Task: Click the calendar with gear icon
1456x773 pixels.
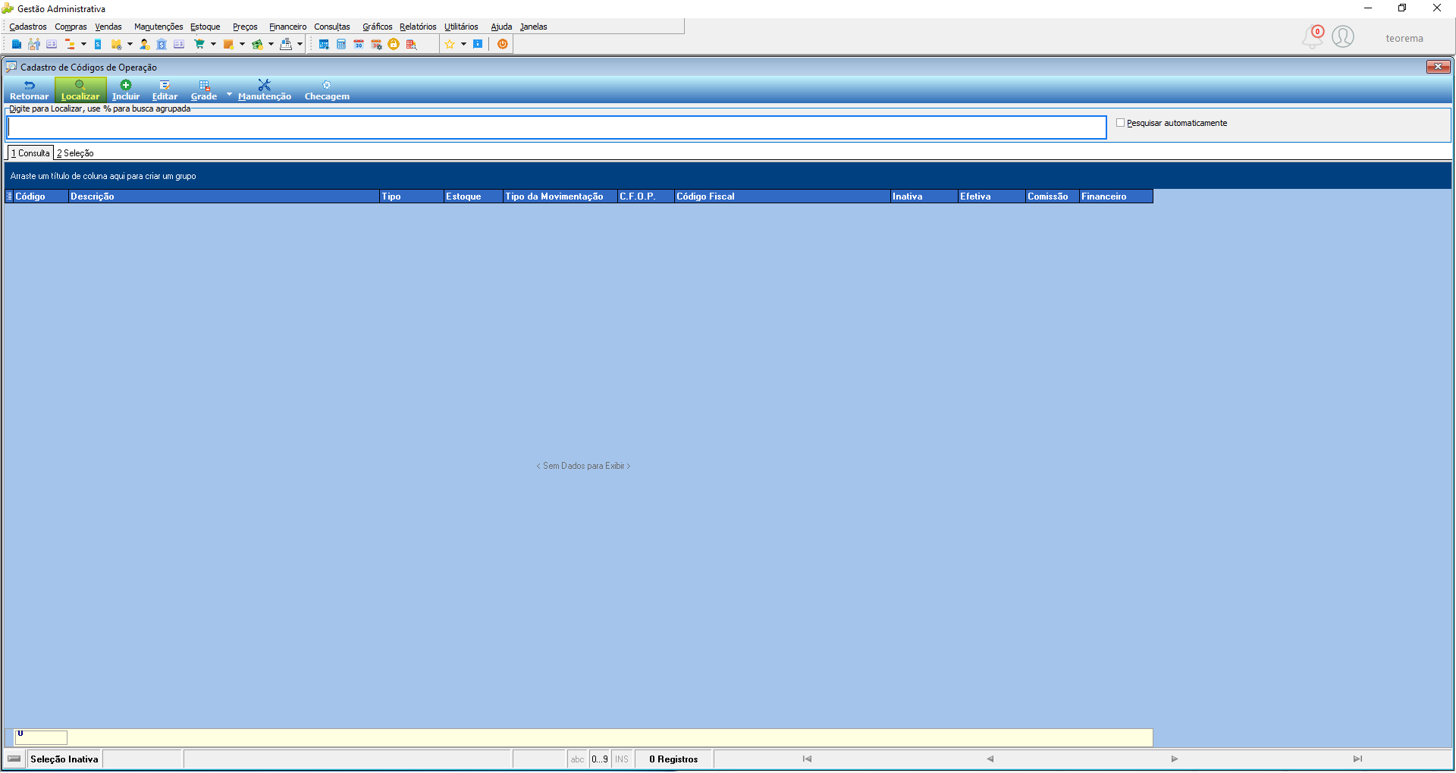Action: (376, 44)
